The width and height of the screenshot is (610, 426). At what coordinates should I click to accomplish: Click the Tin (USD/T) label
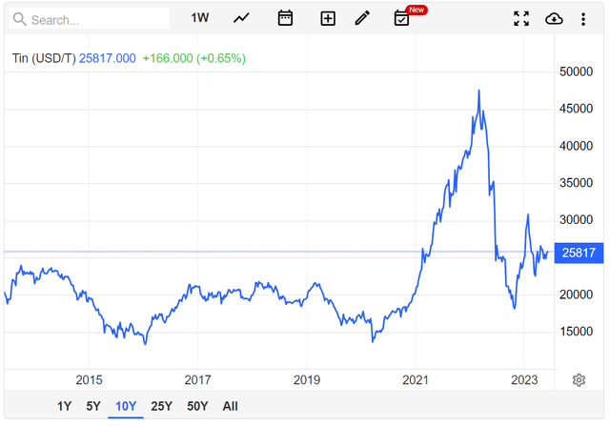click(x=44, y=58)
